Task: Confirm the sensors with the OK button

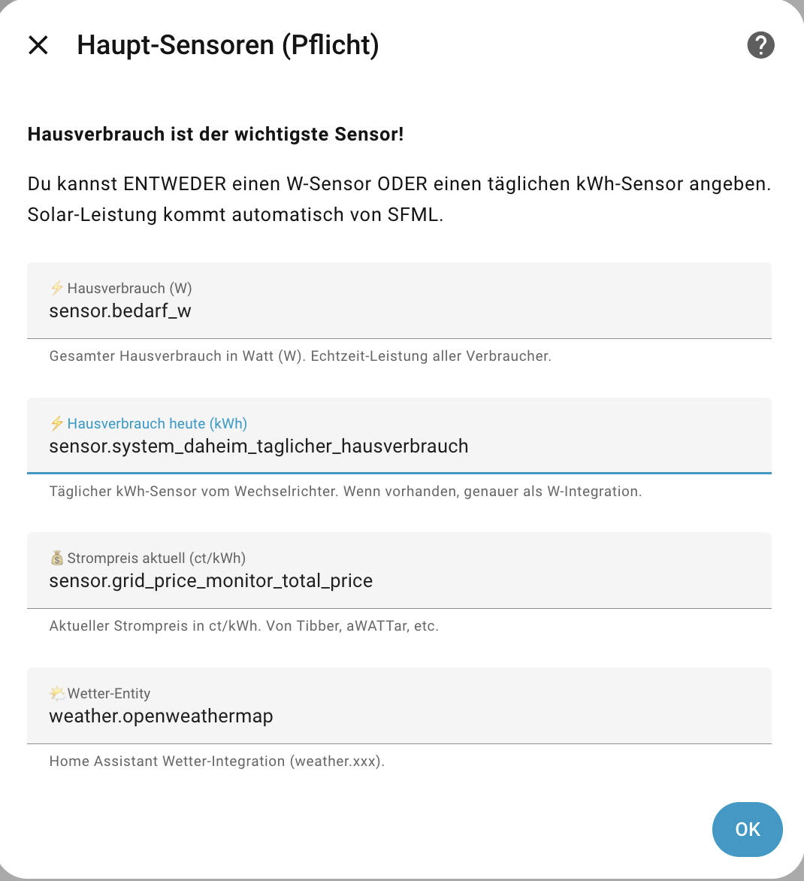Action: (x=748, y=829)
